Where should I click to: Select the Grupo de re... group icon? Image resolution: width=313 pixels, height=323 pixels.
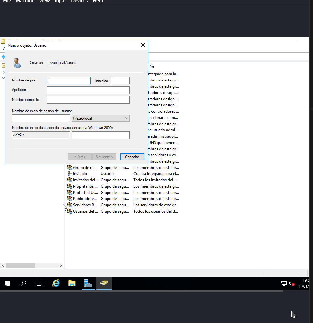(x=70, y=168)
